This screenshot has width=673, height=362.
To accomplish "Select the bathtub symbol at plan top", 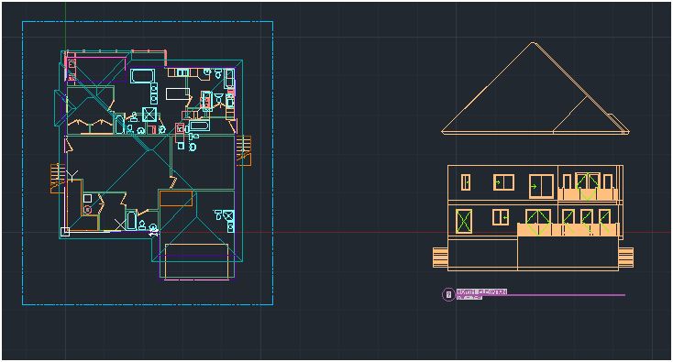I will [x=142, y=76].
